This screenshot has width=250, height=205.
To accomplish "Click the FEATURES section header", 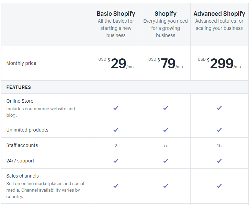I will click(x=19, y=87).
